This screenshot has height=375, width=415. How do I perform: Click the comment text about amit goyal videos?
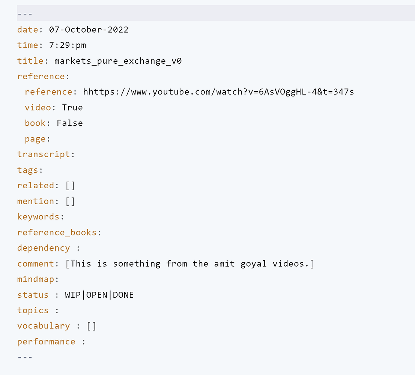pyautogui.click(x=190, y=264)
